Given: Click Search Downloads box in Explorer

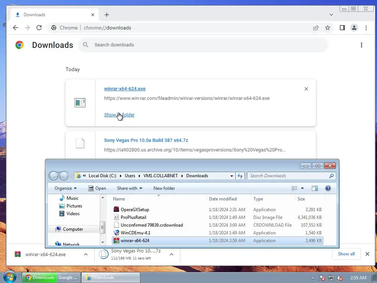Looking at the screenshot, I should (292, 176).
